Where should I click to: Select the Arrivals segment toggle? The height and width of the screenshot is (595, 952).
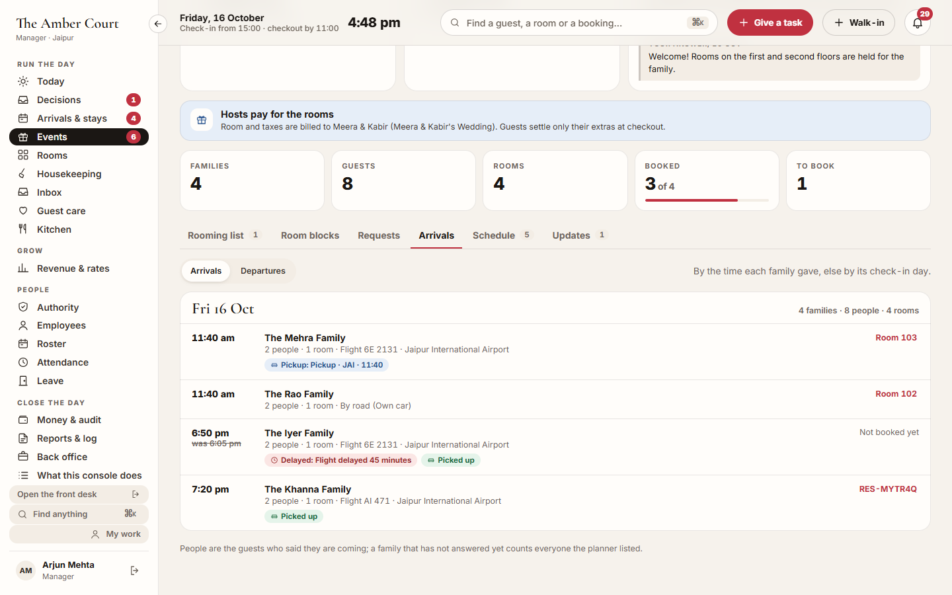206,271
